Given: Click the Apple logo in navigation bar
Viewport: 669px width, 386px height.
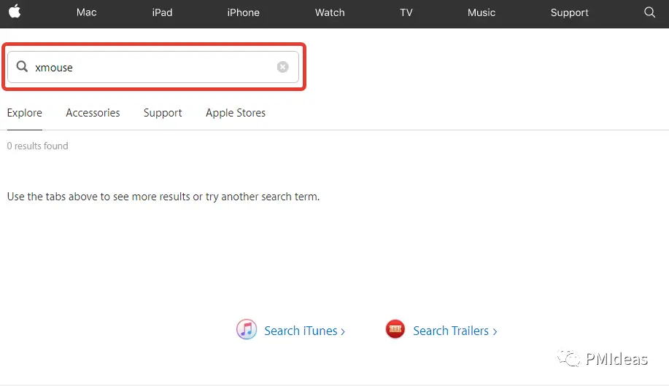Looking at the screenshot, I should coord(15,12).
